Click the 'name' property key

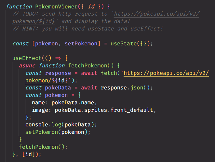pyautogui.click(x=38, y=103)
